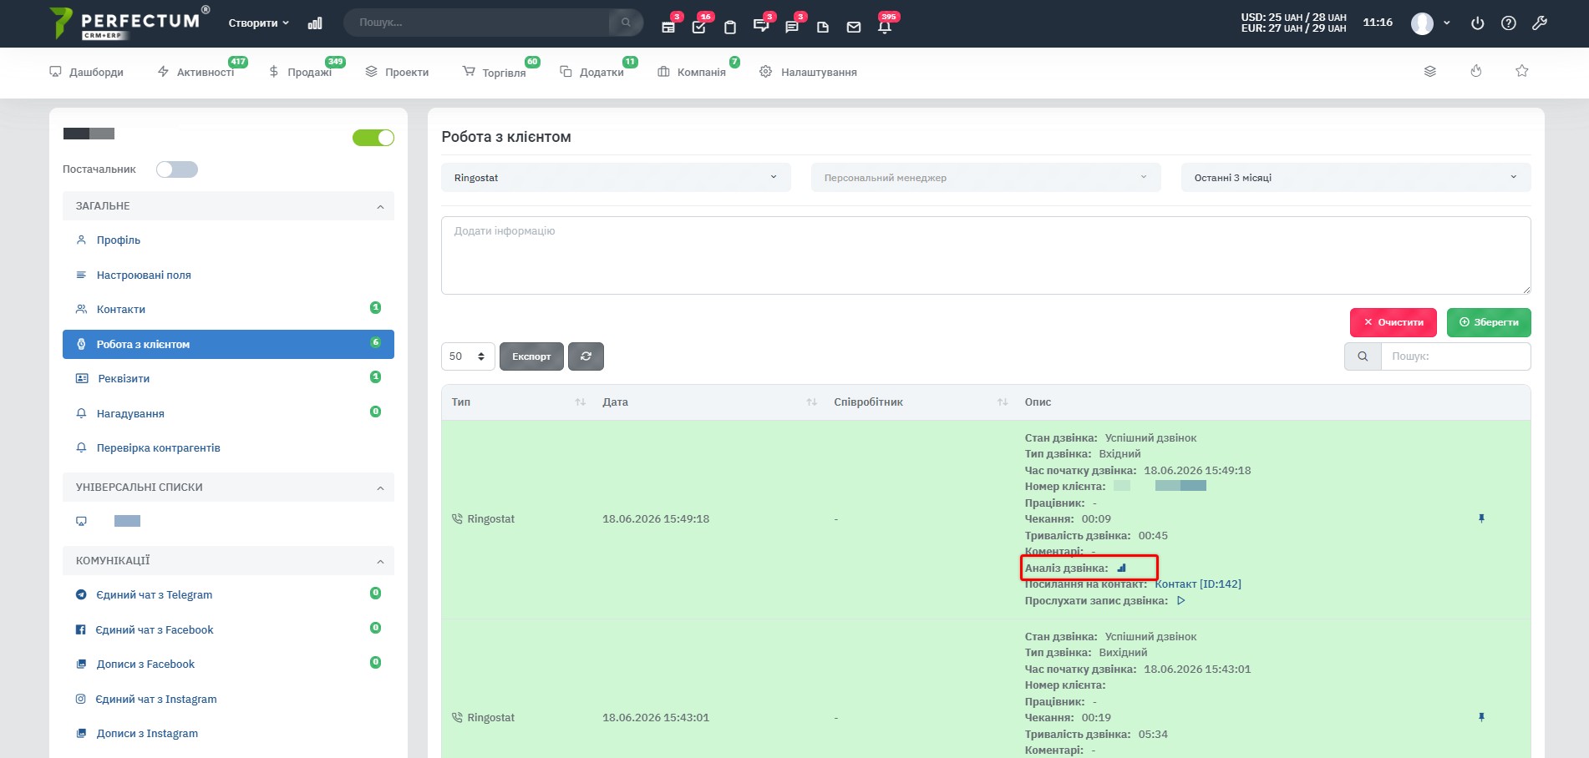Open the help question mark icon

1509,23
